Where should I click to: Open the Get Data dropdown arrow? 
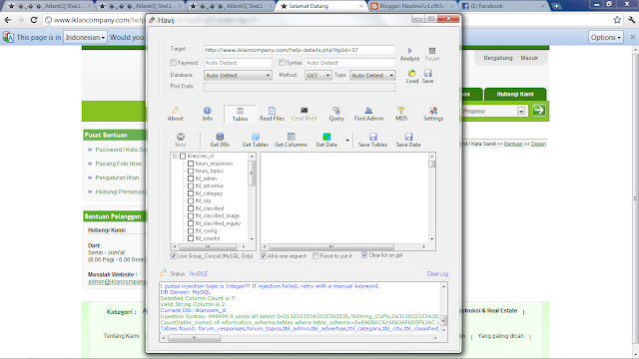[347, 141]
